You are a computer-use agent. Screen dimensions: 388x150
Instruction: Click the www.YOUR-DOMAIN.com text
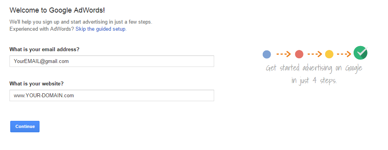44,96
